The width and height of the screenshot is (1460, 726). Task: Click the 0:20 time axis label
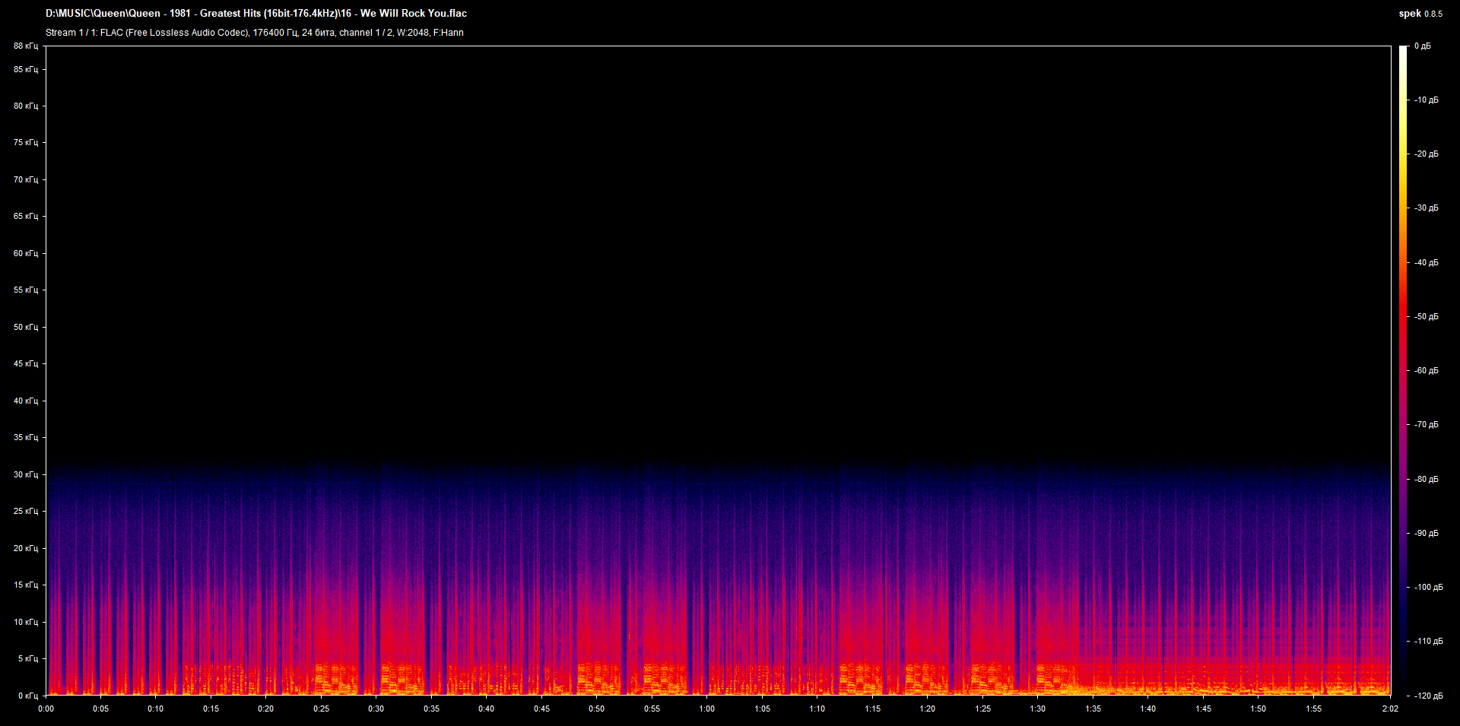tap(266, 709)
